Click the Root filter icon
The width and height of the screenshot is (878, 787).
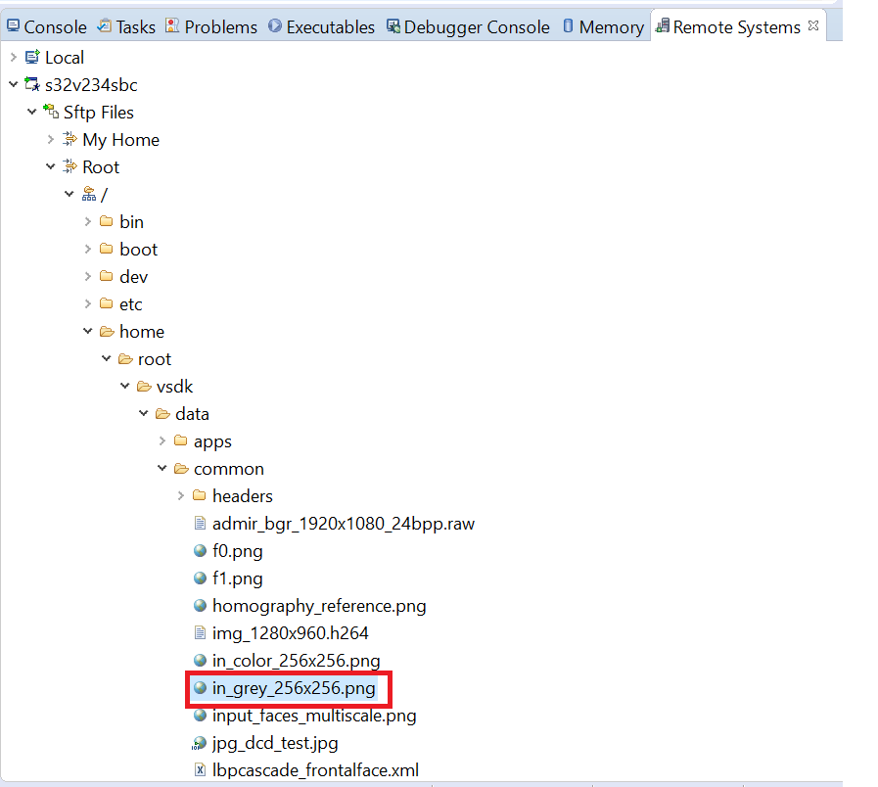coord(69,166)
